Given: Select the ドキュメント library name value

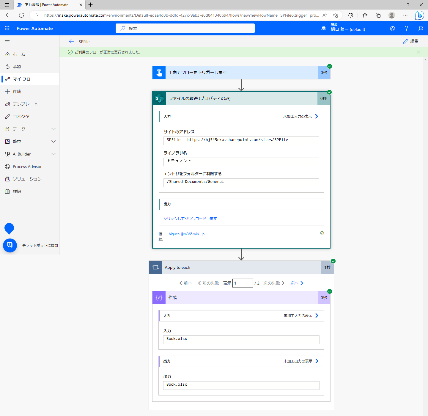Looking at the screenshot, I should (241, 162).
